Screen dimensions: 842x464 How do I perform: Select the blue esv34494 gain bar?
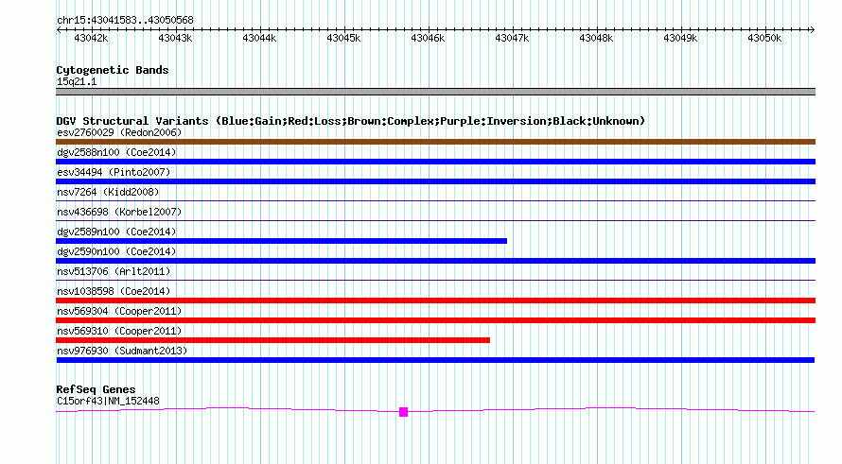point(435,181)
